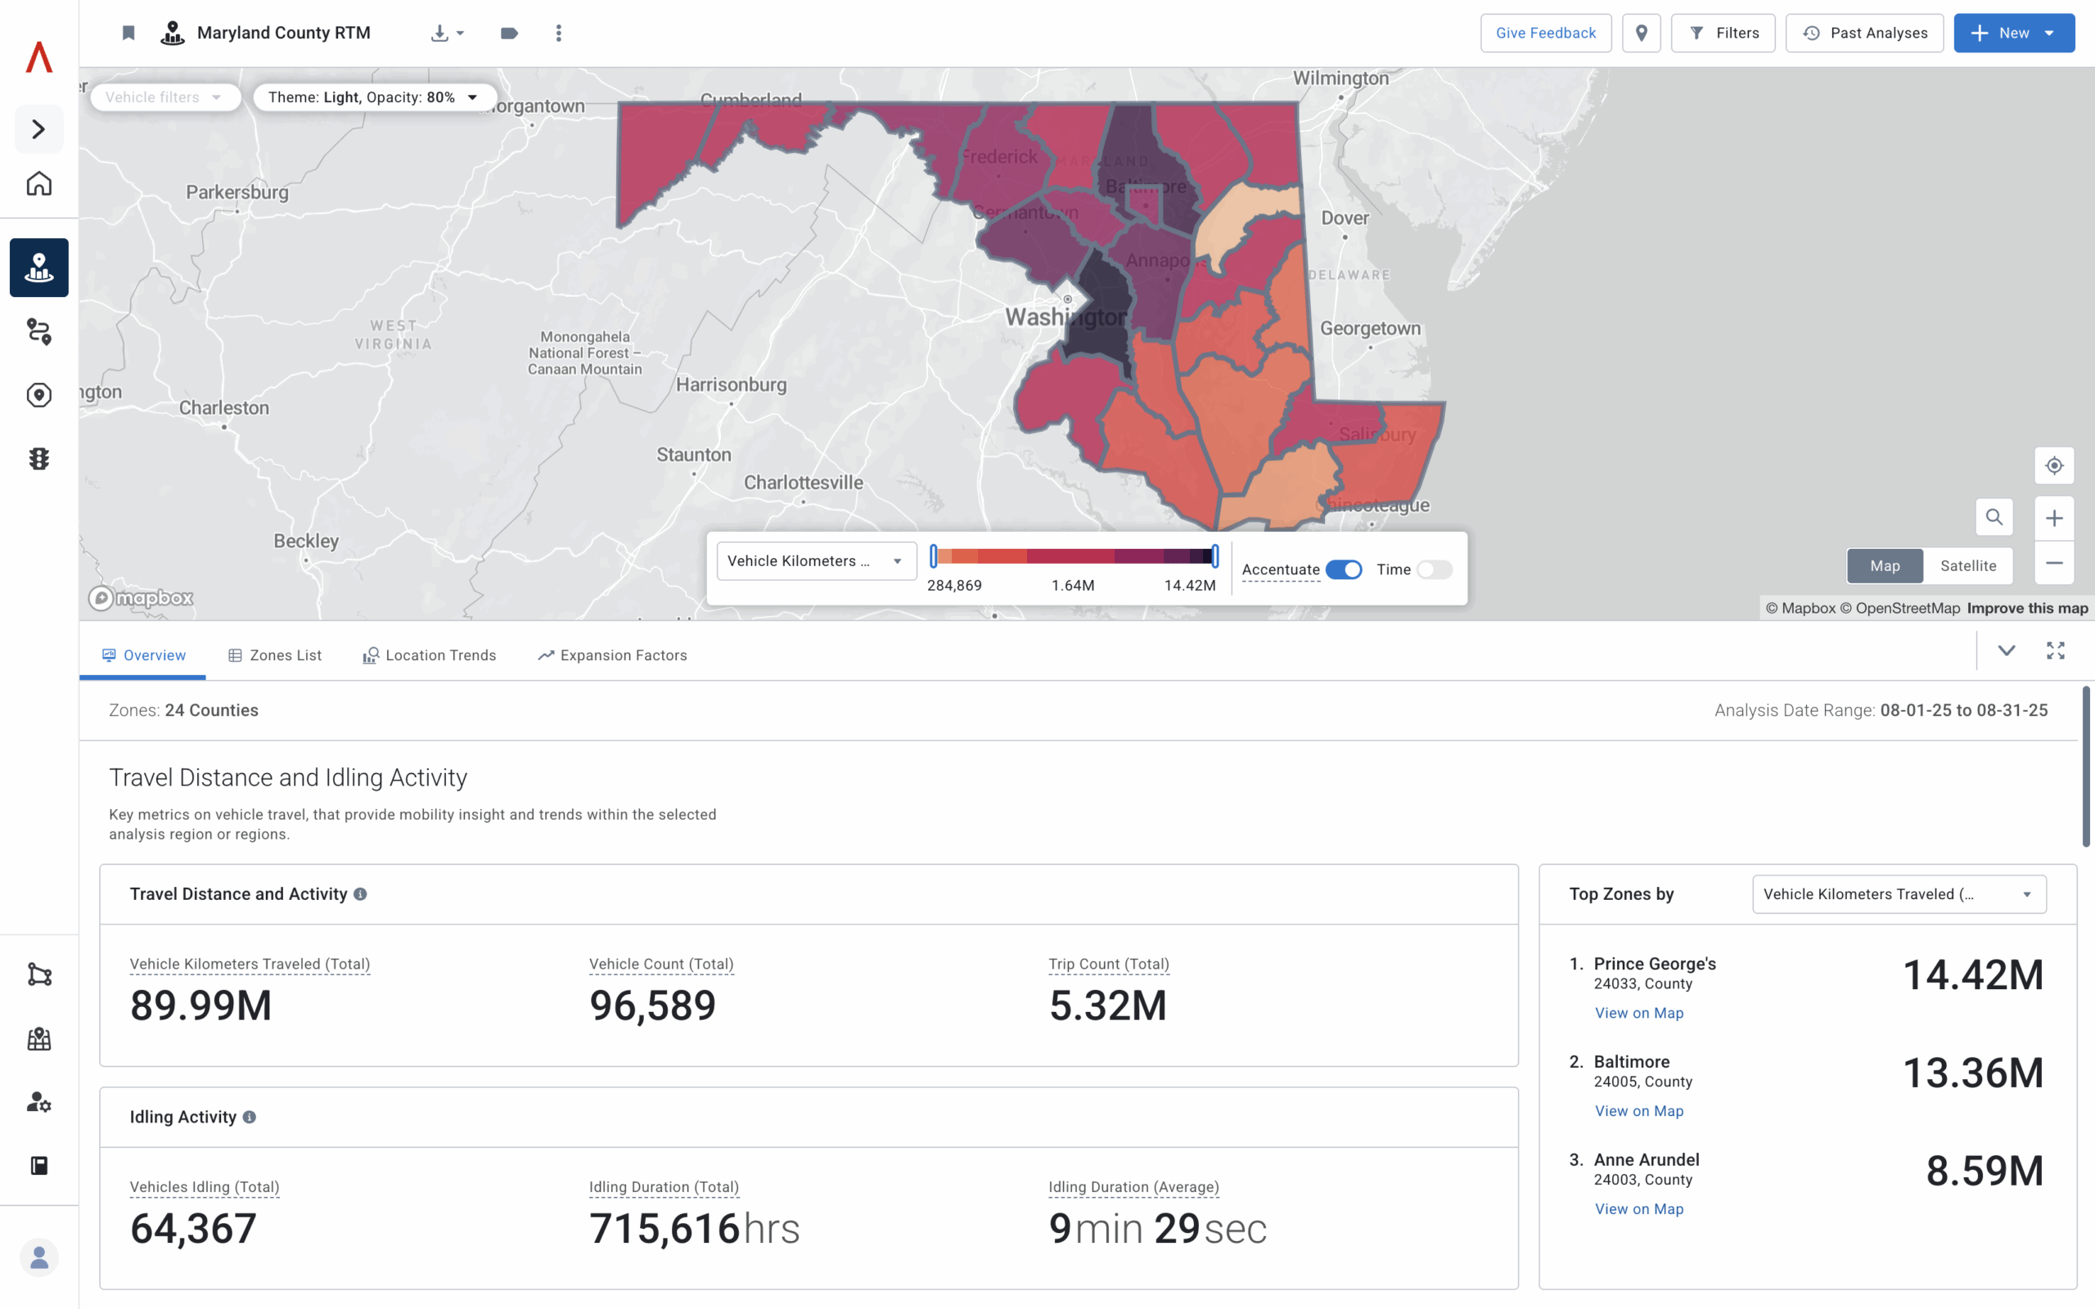Screen dimensions: 2095x1309
Task: Re-center map with the crosshair locate icon
Action: pos(2053,466)
